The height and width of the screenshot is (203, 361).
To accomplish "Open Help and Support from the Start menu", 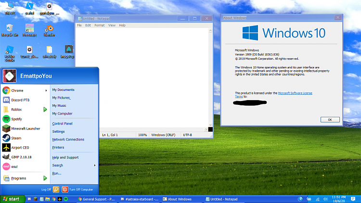I will pyautogui.click(x=65, y=157).
